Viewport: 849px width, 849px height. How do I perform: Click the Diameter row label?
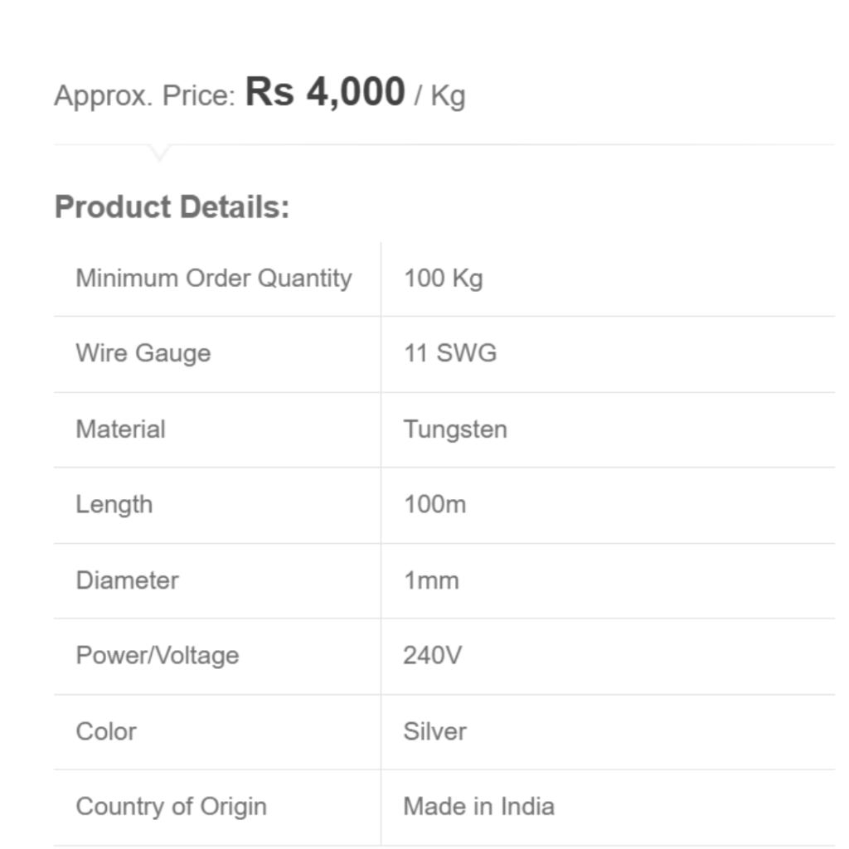pyautogui.click(x=127, y=580)
